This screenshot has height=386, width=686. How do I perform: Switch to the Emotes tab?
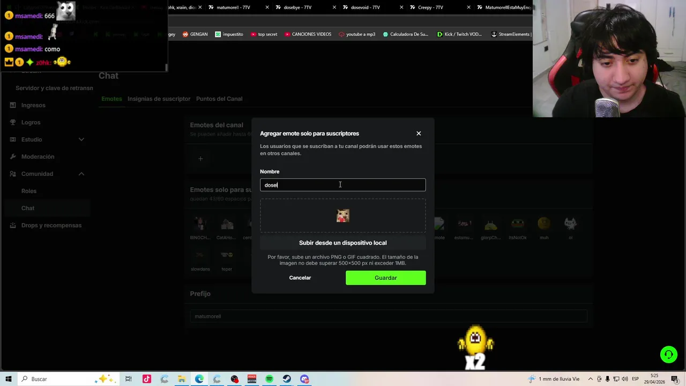pyautogui.click(x=111, y=99)
